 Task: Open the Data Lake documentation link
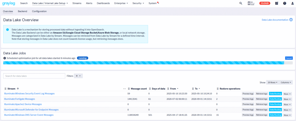pos(275,20)
